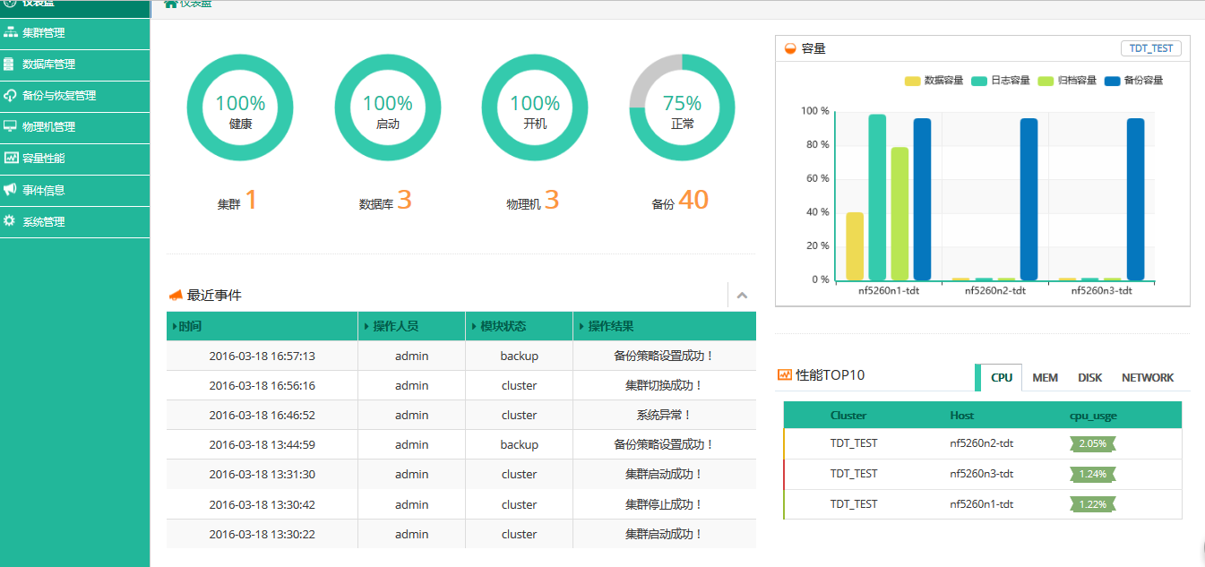Click the database management stack icon
The image size is (1205, 567).
tap(9, 64)
